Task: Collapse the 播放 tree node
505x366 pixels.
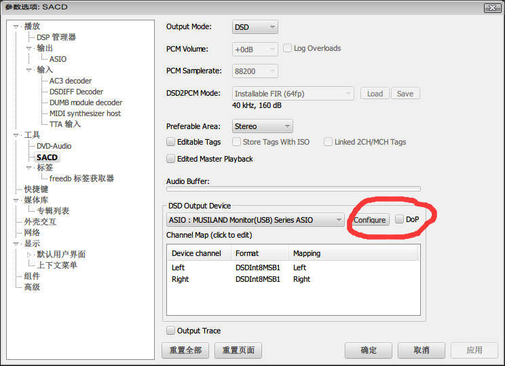Action: point(16,26)
